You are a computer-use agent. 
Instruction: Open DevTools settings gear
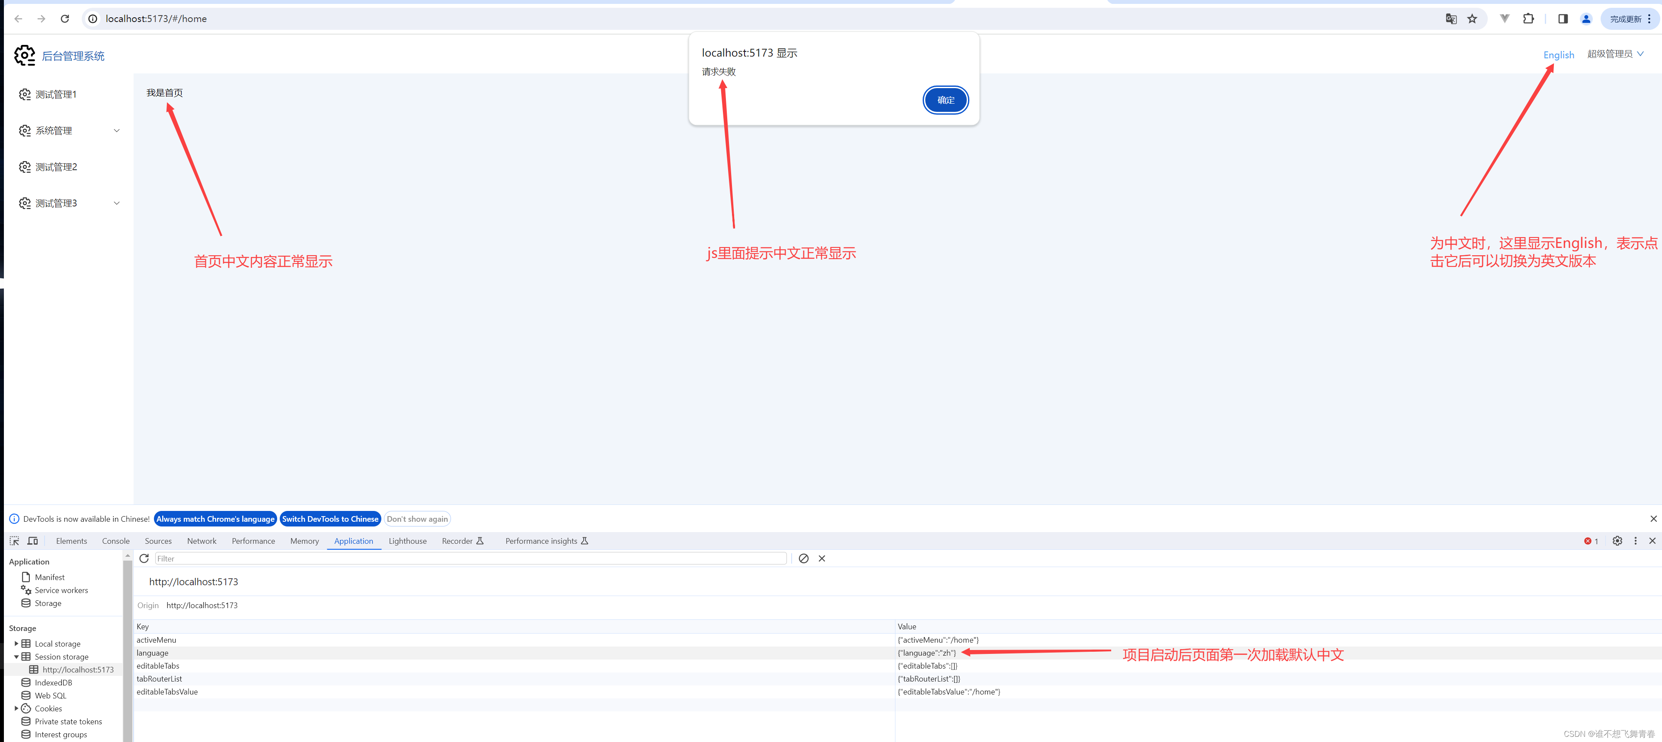pos(1617,541)
